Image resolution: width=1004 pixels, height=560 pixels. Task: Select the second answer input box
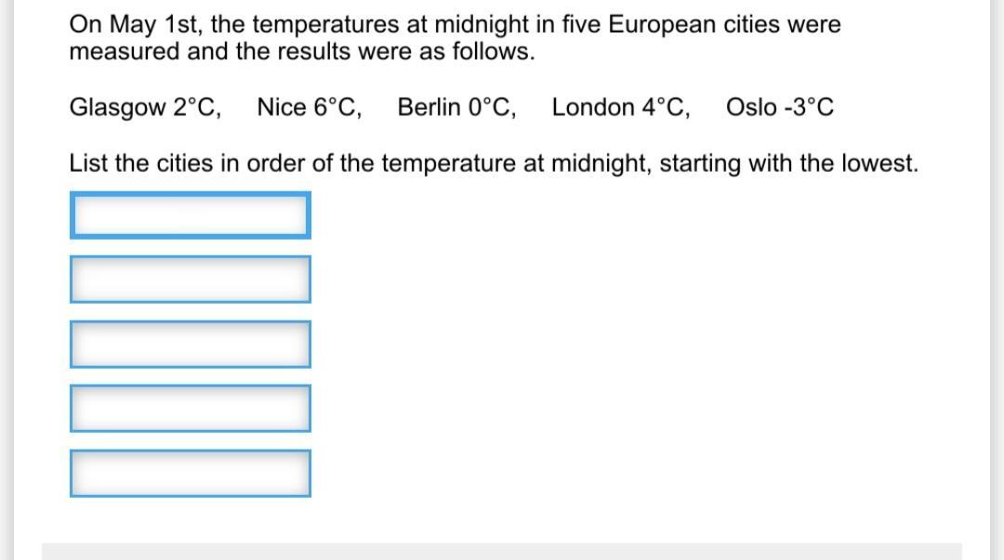coord(191,280)
